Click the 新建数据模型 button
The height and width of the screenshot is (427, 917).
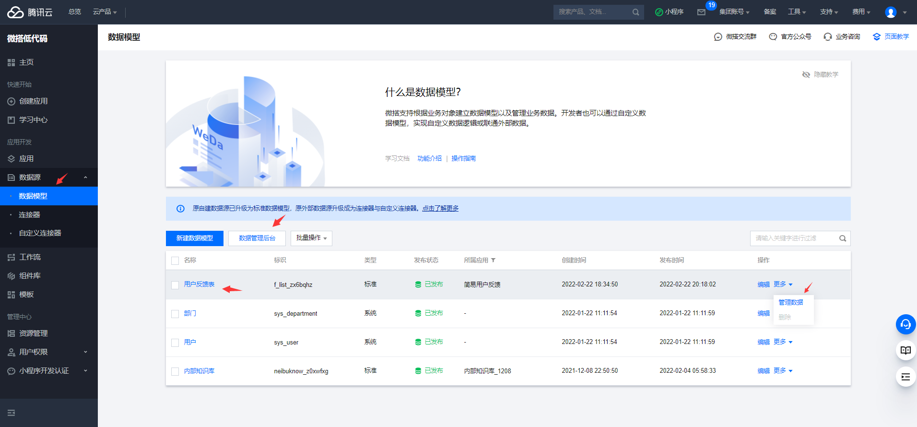click(195, 238)
